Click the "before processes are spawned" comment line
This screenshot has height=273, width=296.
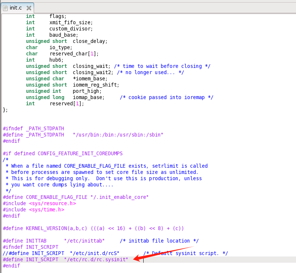[102, 172]
